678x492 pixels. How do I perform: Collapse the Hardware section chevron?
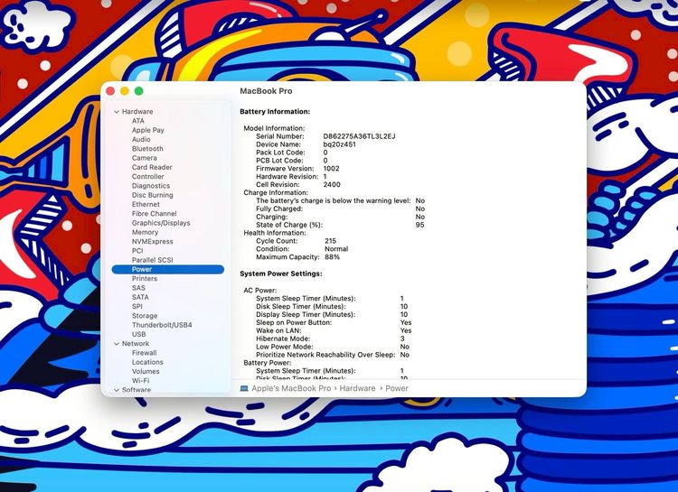click(x=116, y=112)
